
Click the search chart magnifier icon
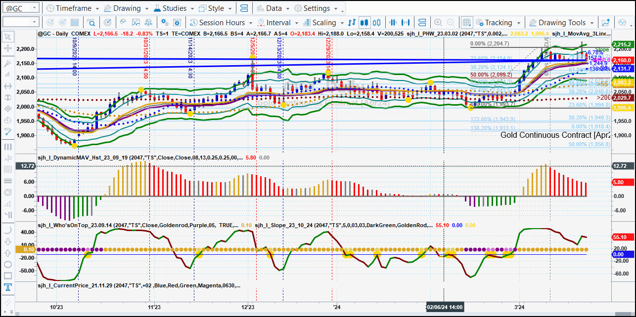91,22
